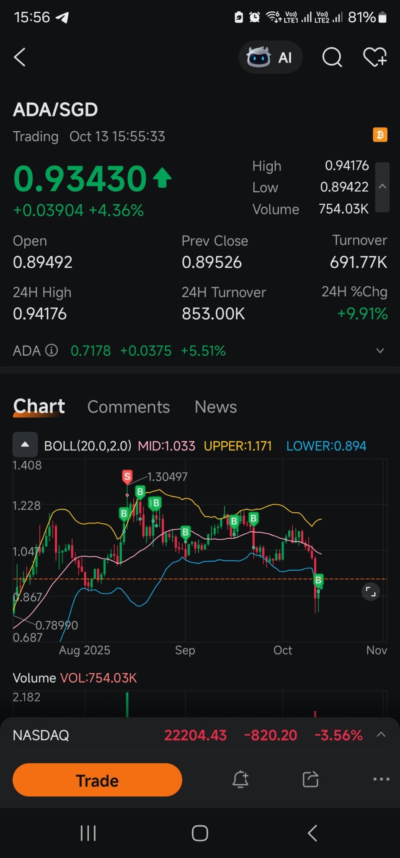Tap the 24H Turnover 853.00K value
Image resolution: width=400 pixels, height=858 pixels.
pyautogui.click(x=213, y=314)
